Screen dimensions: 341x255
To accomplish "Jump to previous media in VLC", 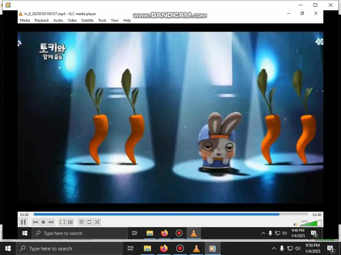I will (x=35, y=222).
